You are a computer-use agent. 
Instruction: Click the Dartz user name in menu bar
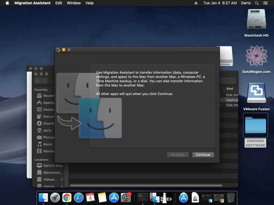click(246, 3)
